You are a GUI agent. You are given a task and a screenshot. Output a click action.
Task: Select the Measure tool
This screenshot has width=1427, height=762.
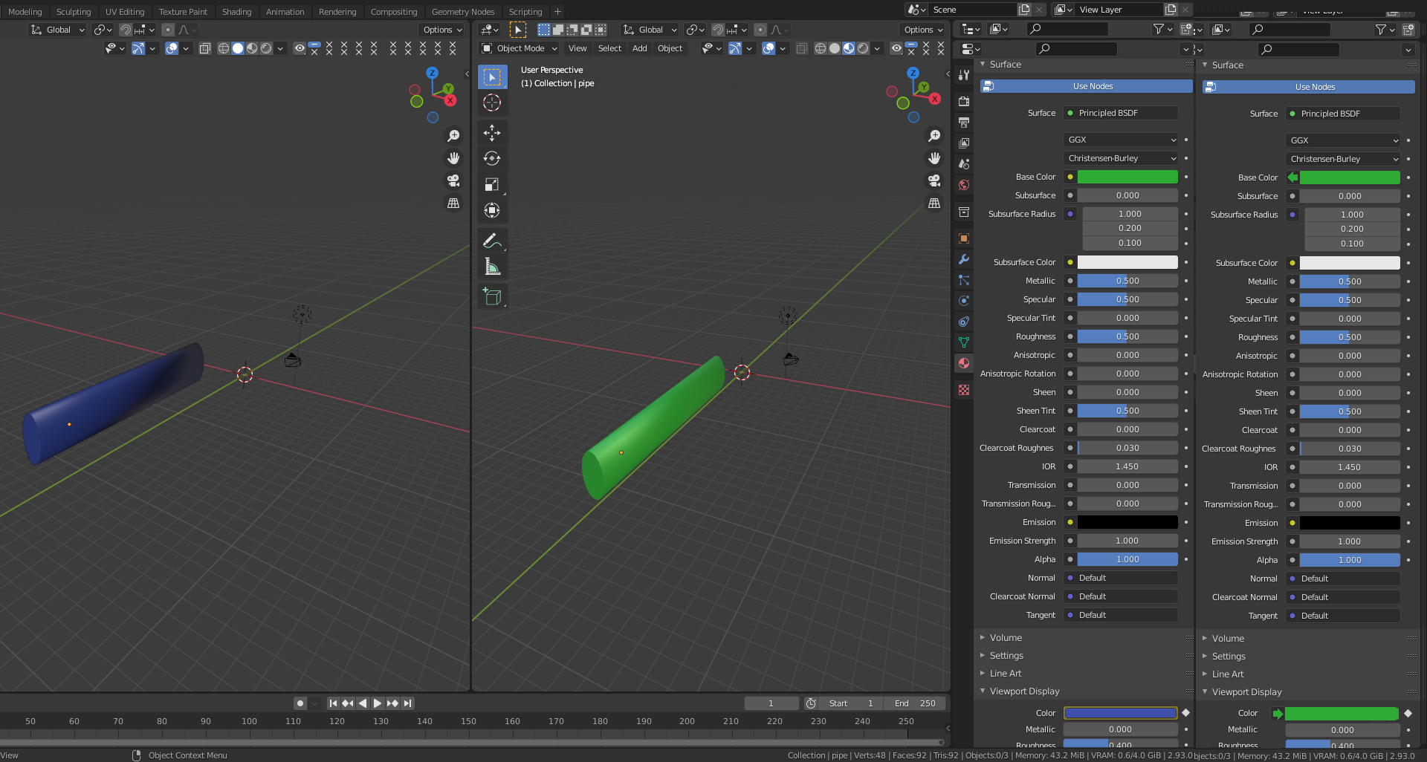point(492,267)
